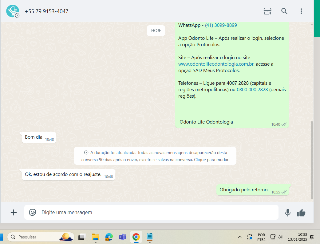The height and width of the screenshot is (244, 320).
Task: Start recording a voice message
Action: pyautogui.click(x=288, y=213)
